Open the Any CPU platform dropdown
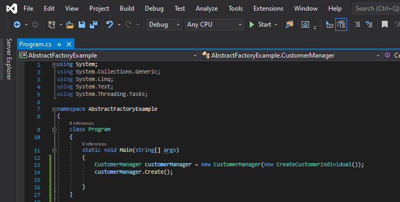The height and width of the screenshot is (202, 400). pyautogui.click(x=214, y=25)
